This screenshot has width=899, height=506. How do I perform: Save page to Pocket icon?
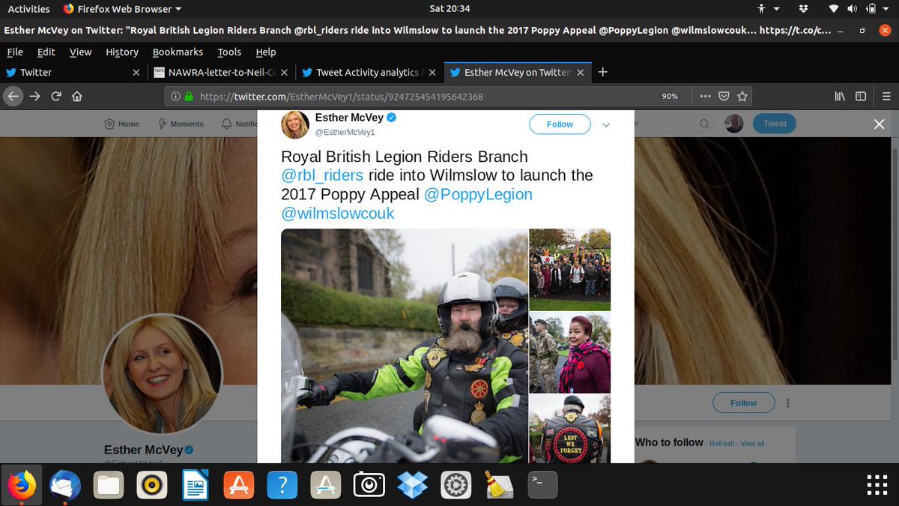724,96
